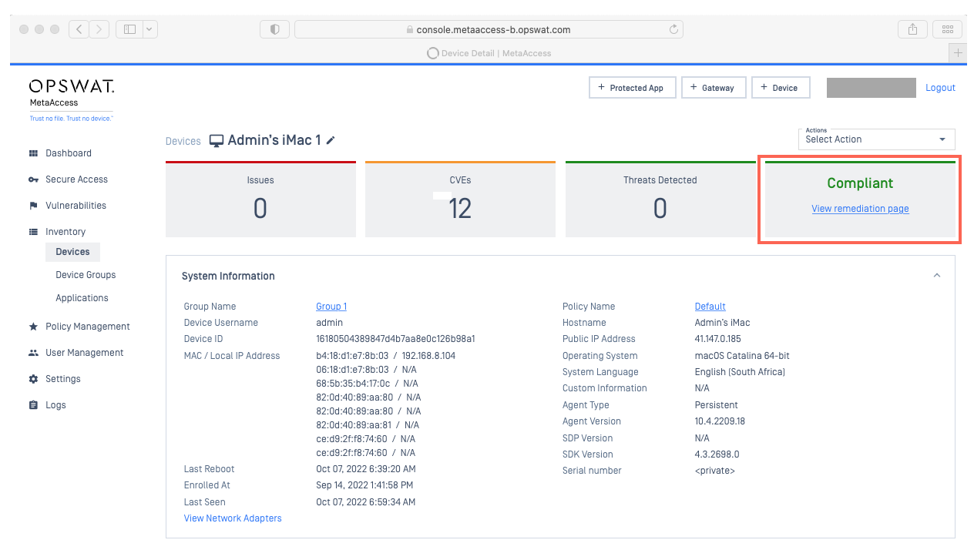Screen dimensions: 974x560
Task: Click the Vulnerabilities flag icon
Action: tap(33, 206)
